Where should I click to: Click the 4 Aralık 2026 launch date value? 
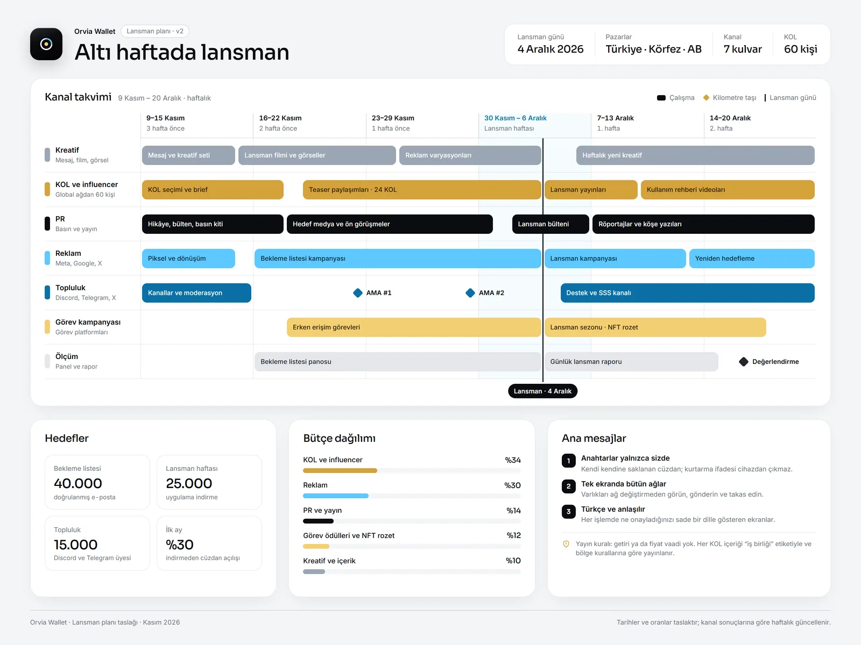[551, 49]
